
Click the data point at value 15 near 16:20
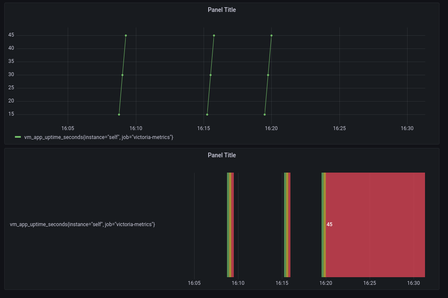tap(264, 114)
